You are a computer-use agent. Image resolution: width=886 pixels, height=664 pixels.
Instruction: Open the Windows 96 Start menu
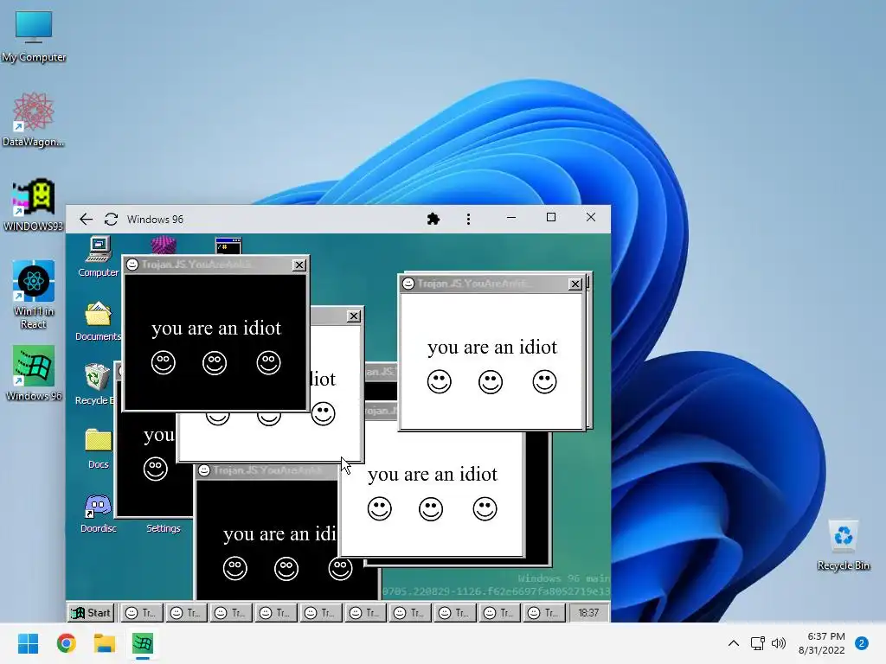91,613
